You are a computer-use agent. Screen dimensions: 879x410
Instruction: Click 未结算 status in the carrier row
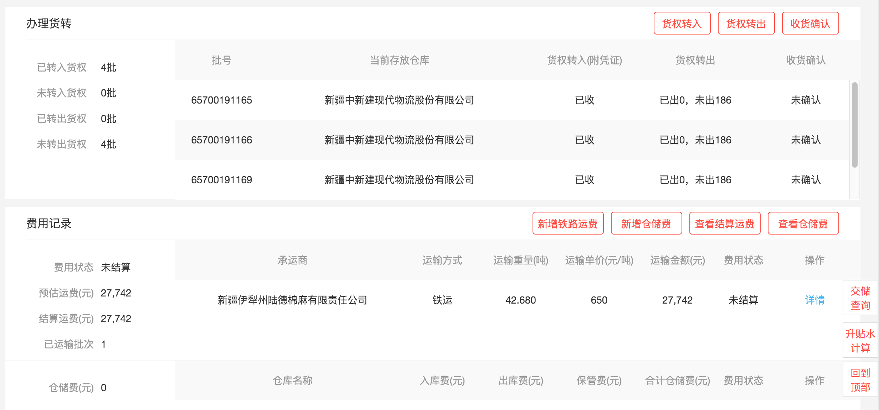tap(743, 300)
